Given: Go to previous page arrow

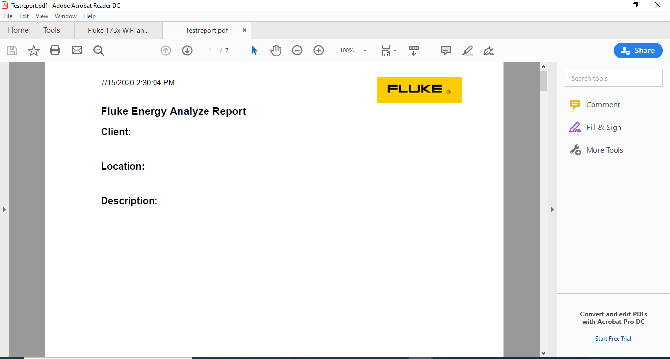Looking at the screenshot, I should 166,51.
